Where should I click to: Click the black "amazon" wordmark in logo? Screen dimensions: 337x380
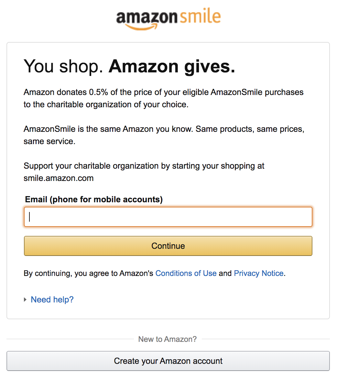(x=147, y=17)
